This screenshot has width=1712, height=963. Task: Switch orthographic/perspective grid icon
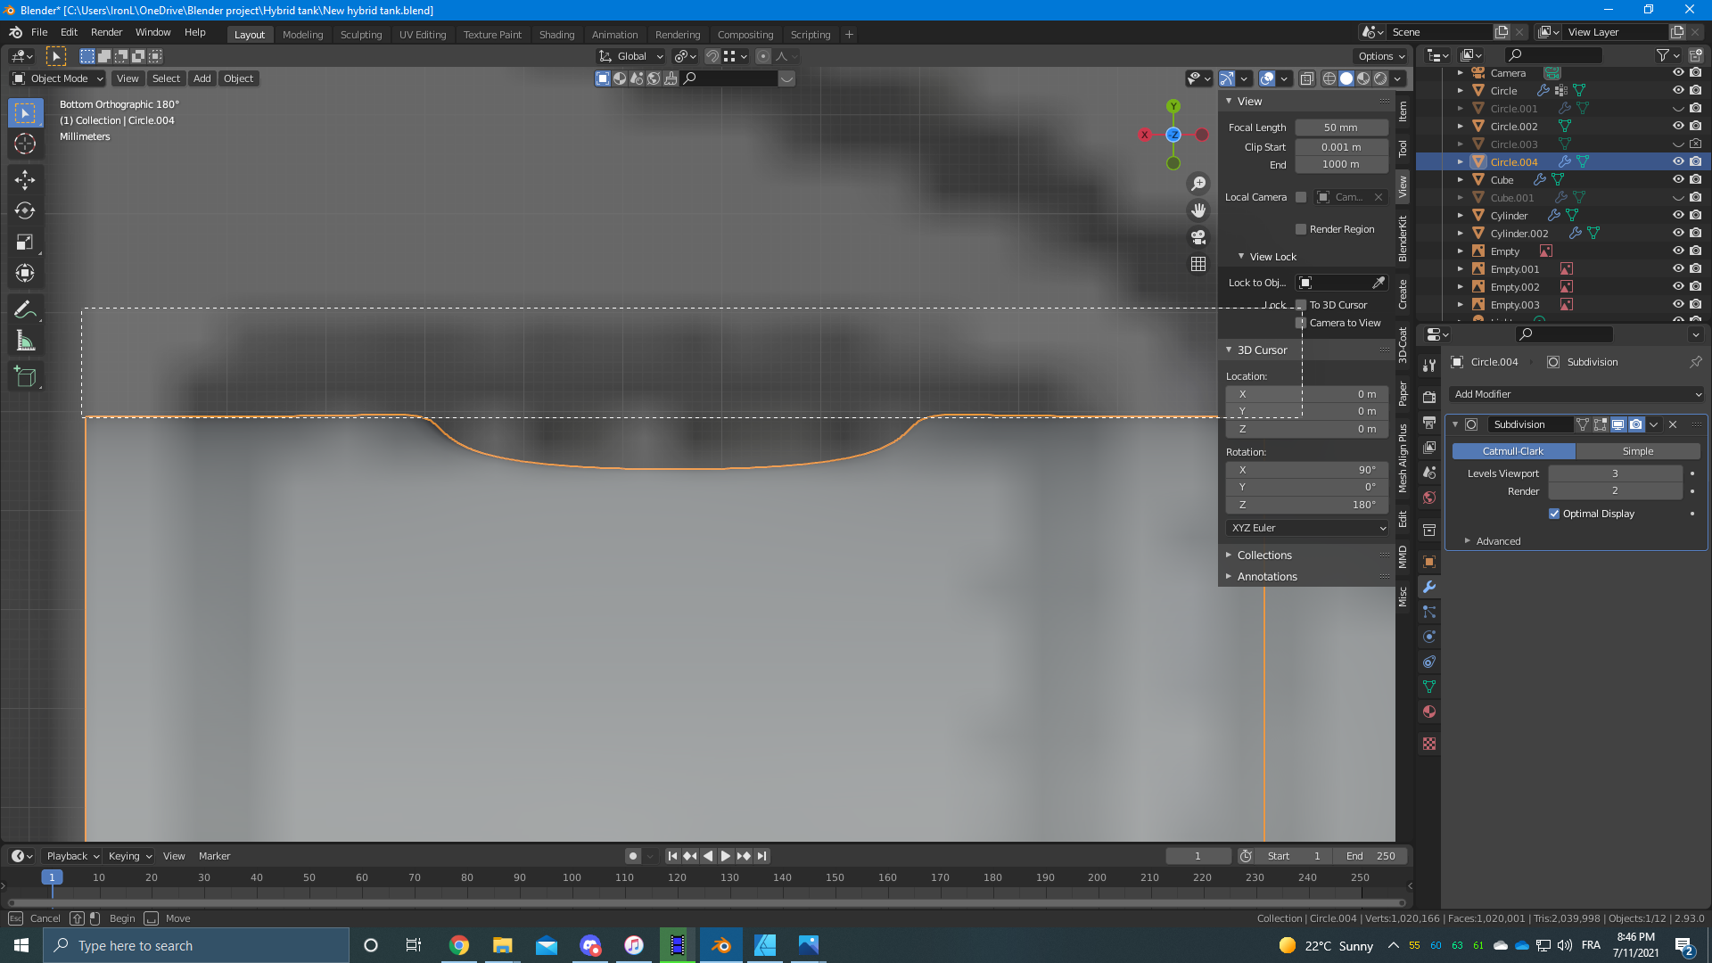pos(1198,264)
